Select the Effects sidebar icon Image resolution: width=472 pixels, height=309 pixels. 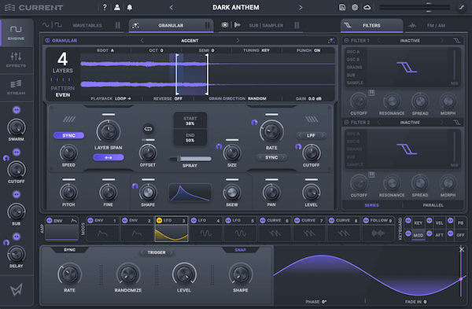(16, 60)
